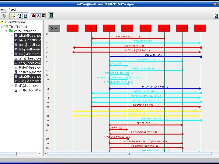The height and width of the screenshot is (164, 219).
Task: Click the write message list icon
Action: click(x=19, y=15)
